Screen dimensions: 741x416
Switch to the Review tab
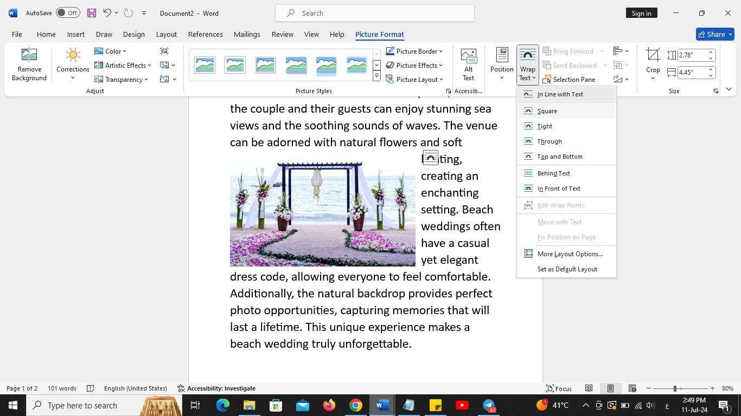[283, 34]
